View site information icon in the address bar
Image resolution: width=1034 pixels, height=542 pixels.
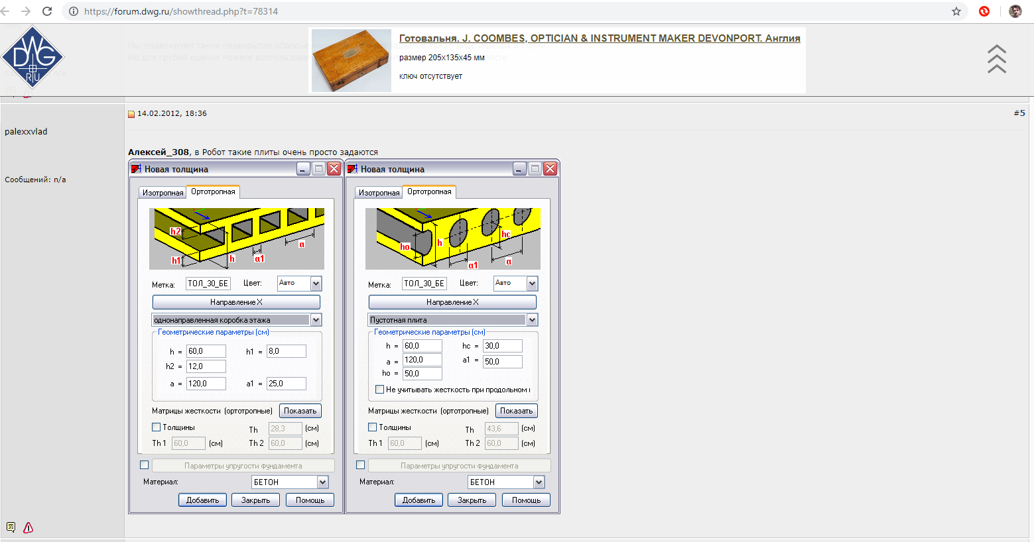point(74,11)
